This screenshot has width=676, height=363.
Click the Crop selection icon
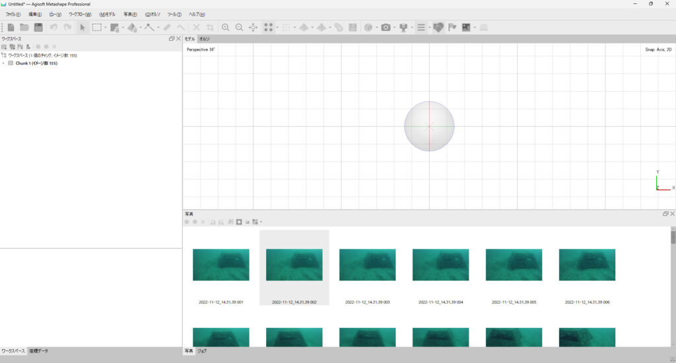[210, 28]
